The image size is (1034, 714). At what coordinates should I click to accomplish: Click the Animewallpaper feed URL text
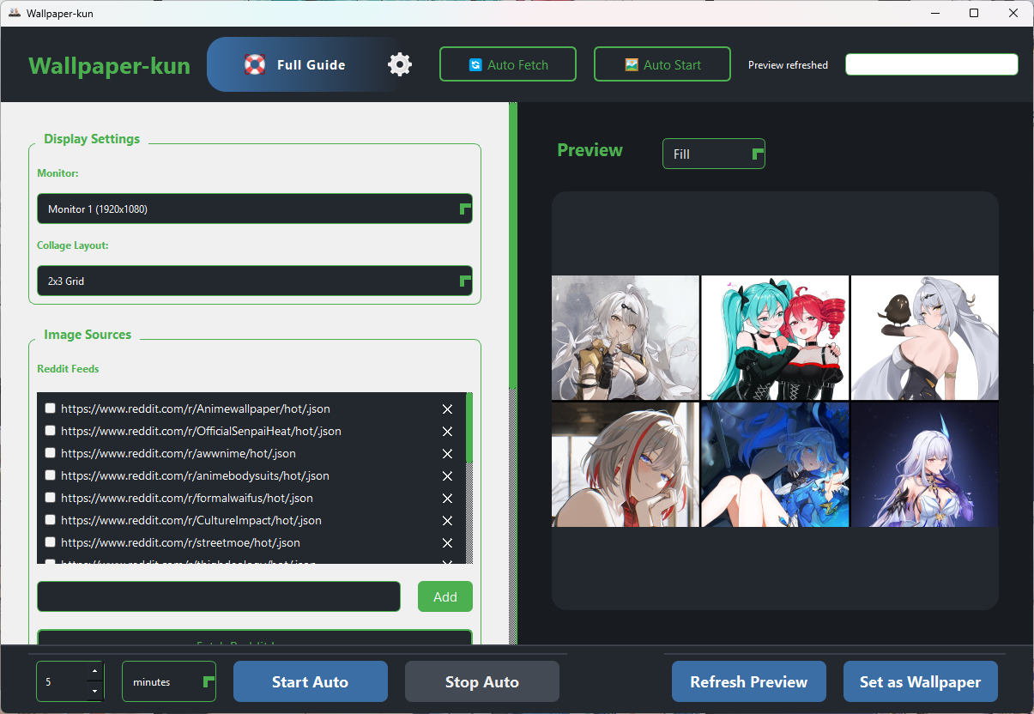(x=196, y=409)
